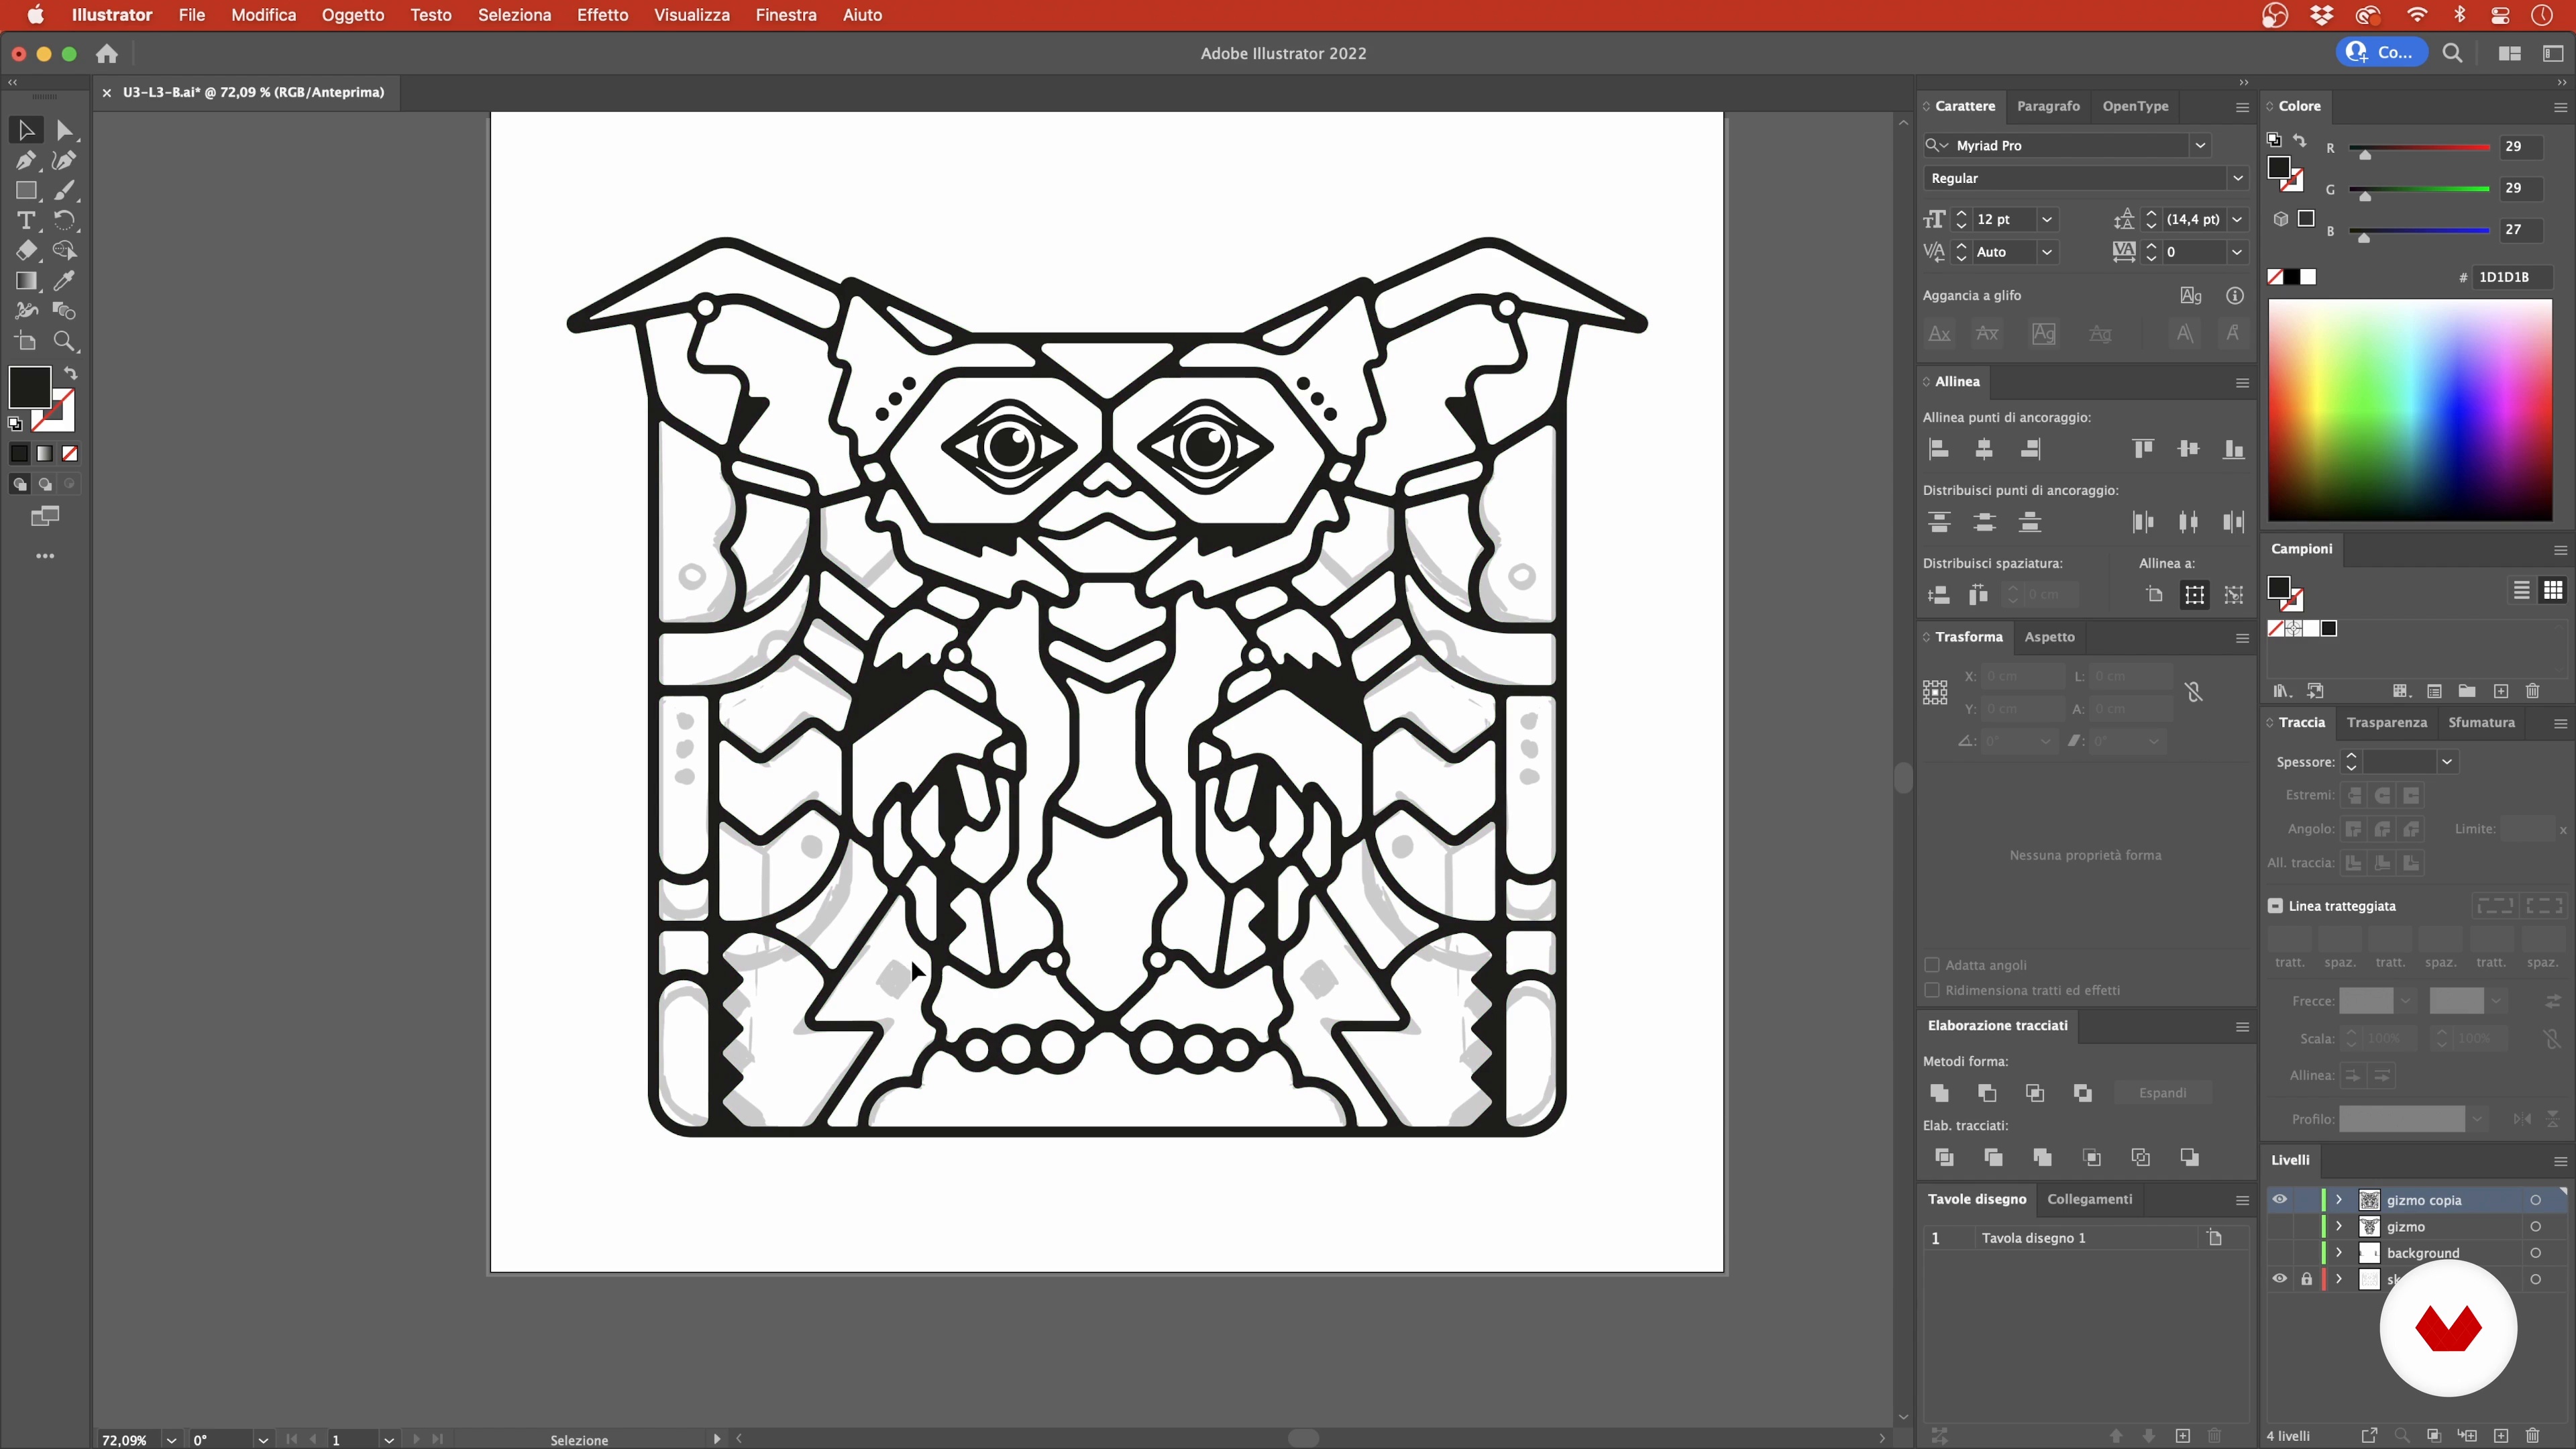2576x1449 pixels.
Task: Toggle the lock on the bottom layer
Action: pyautogui.click(x=2306, y=1279)
